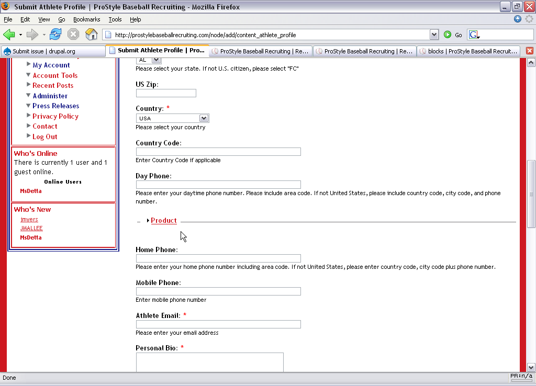Open the Edit menu

(x=25, y=19)
